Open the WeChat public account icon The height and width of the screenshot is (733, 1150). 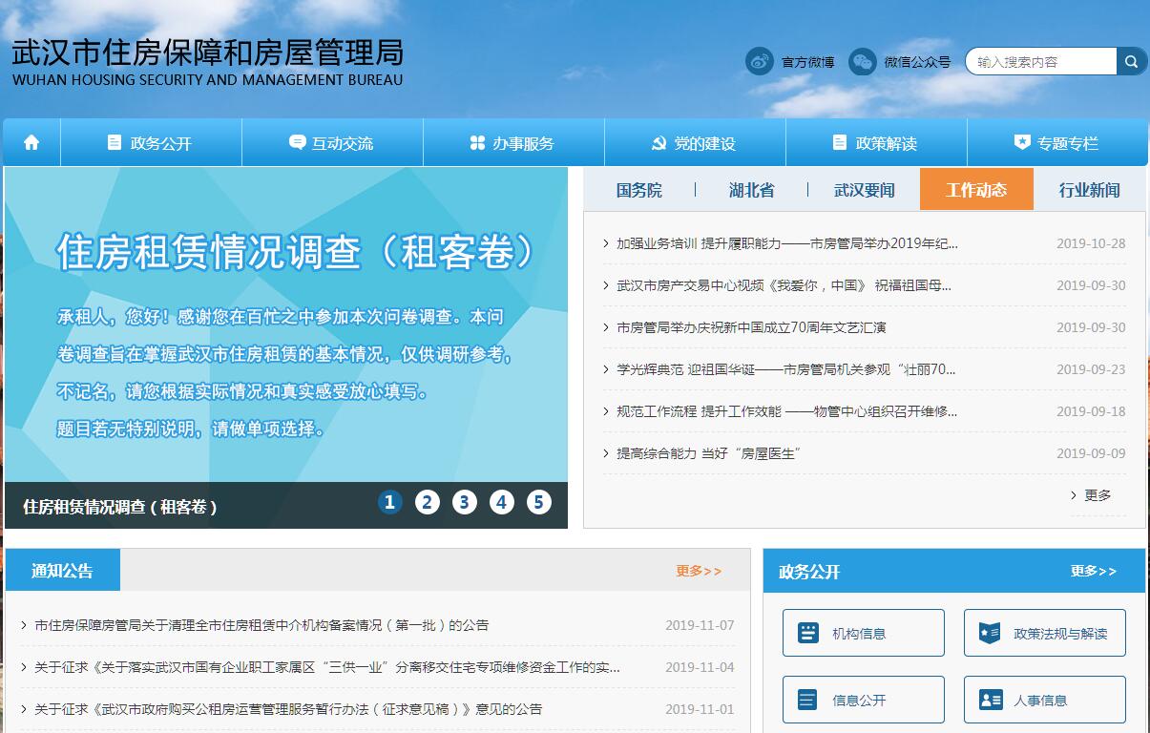tap(862, 62)
